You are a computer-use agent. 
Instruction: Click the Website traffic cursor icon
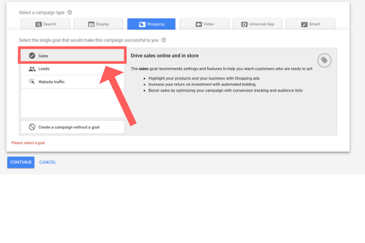(32, 82)
